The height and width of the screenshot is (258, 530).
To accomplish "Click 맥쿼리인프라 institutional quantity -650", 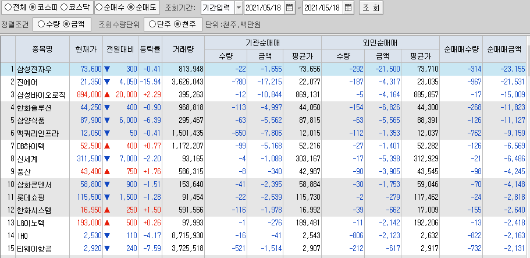I will point(239,133).
